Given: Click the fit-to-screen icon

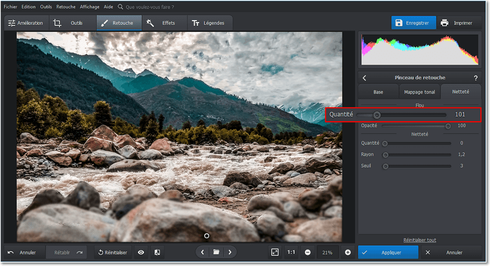Looking at the screenshot, I should coord(275,252).
